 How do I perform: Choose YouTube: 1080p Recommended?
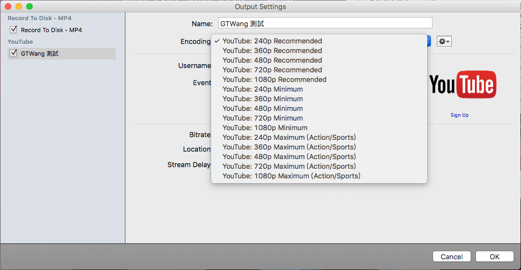tap(274, 80)
